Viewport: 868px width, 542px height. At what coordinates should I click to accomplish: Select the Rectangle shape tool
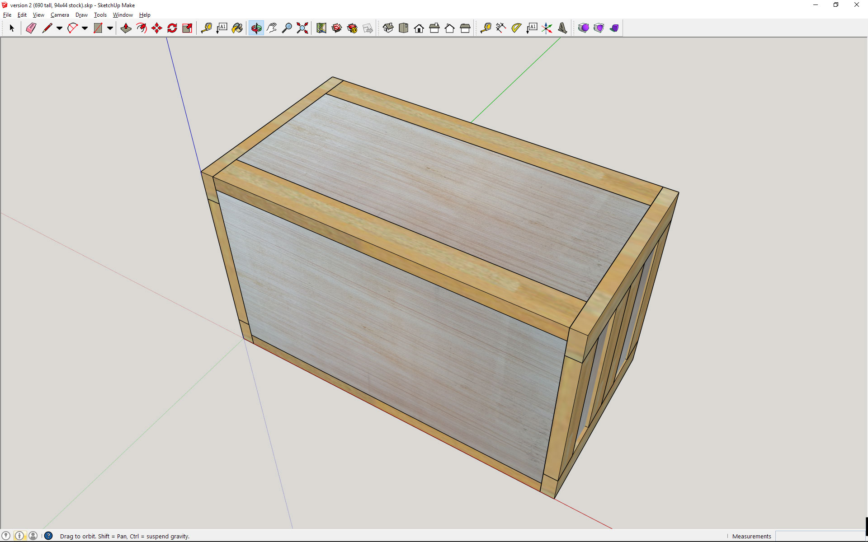tap(98, 28)
